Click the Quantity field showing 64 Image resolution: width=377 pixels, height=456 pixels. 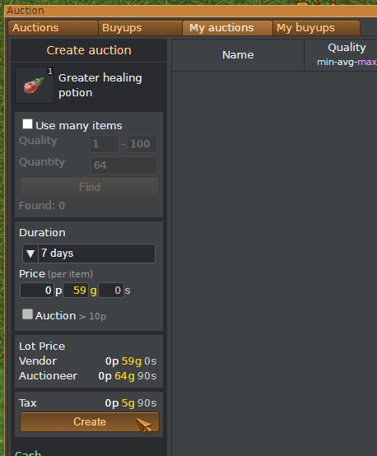tap(124, 165)
